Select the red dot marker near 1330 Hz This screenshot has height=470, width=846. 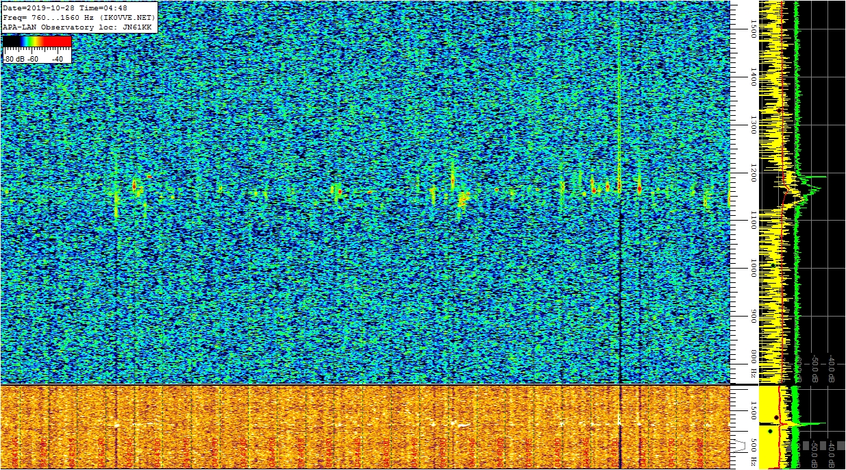coord(780,110)
